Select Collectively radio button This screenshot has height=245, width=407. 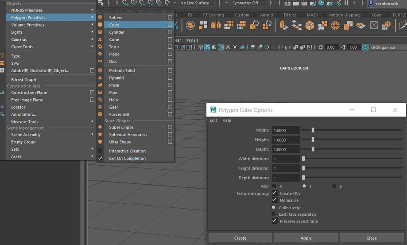click(x=273, y=207)
